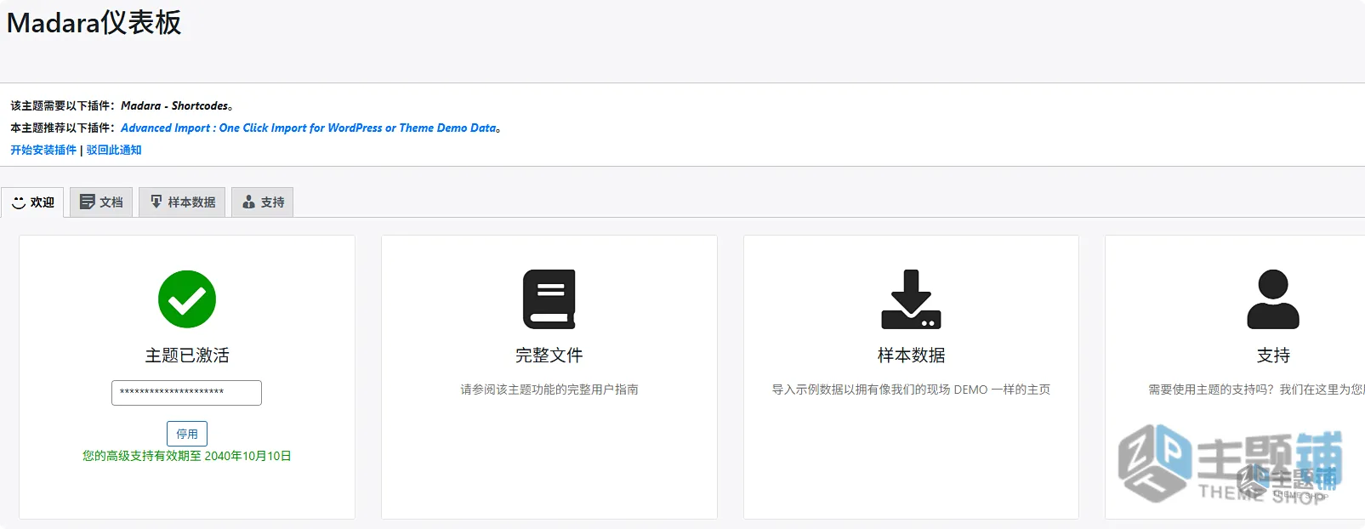The width and height of the screenshot is (1365, 529).
Task: Click the Madara - Shortcodes plugin name
Action: [174, 105]
